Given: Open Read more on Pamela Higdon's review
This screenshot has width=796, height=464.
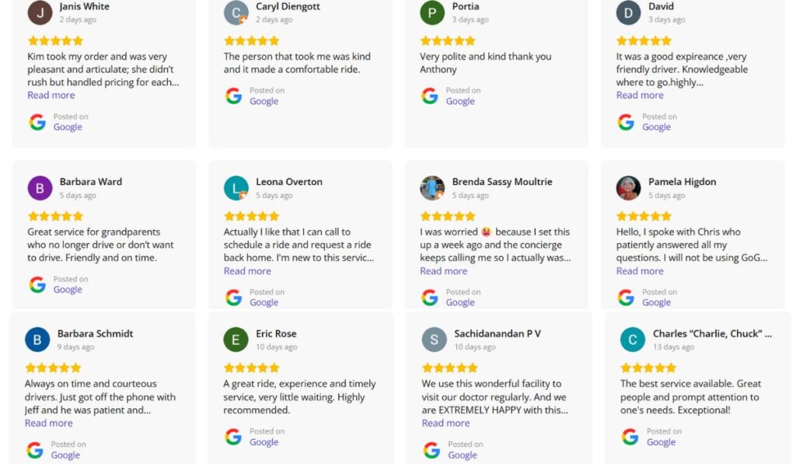Looking at the screenshot, I should pyautogui.click(x=640, y=271).
